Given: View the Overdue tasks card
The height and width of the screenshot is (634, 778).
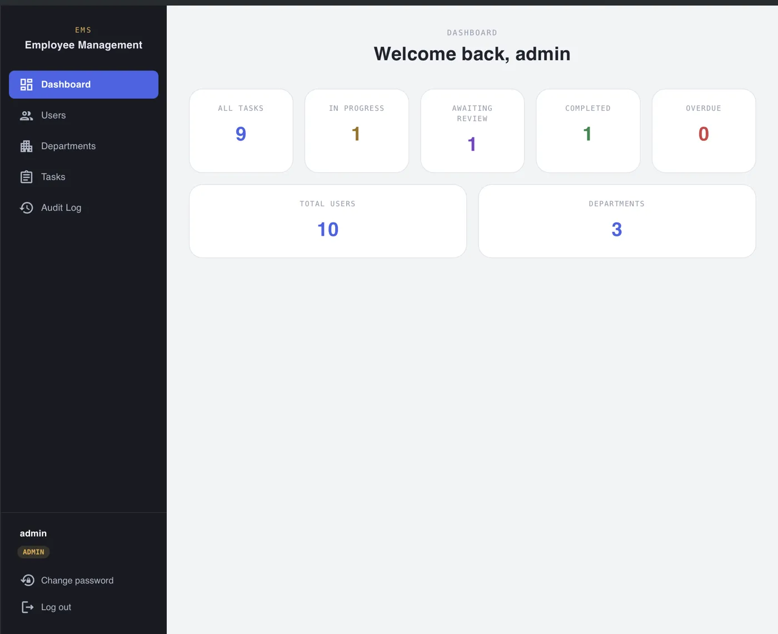Looking at the screenshot, I should click(x=704, y=131).
